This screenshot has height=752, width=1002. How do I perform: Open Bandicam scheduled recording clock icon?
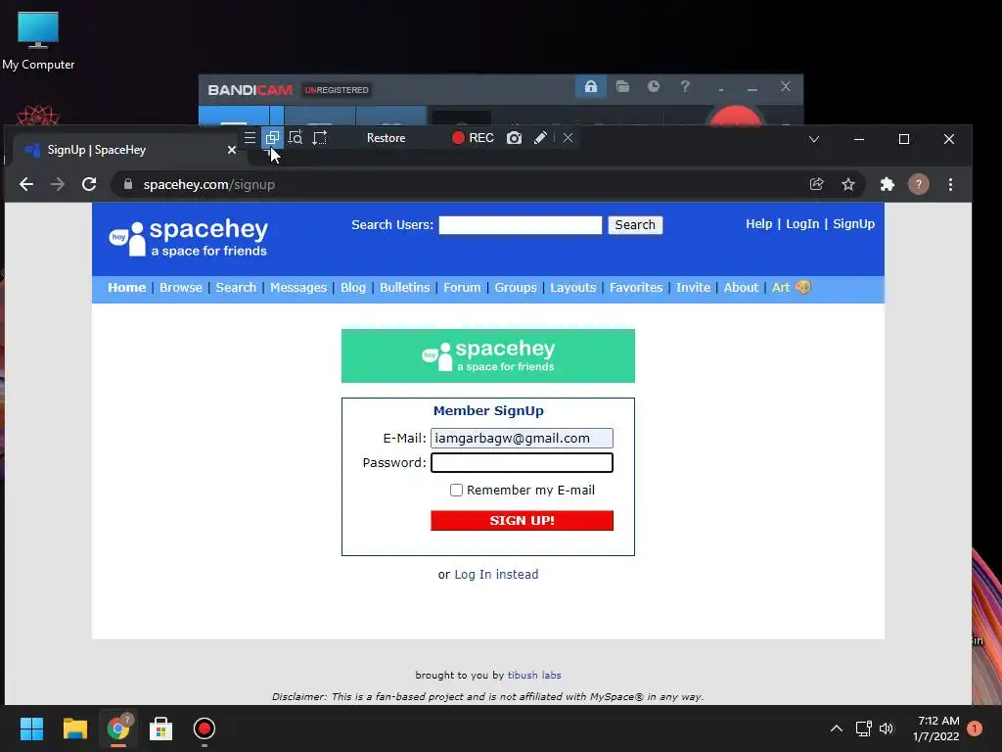point(653,86)
